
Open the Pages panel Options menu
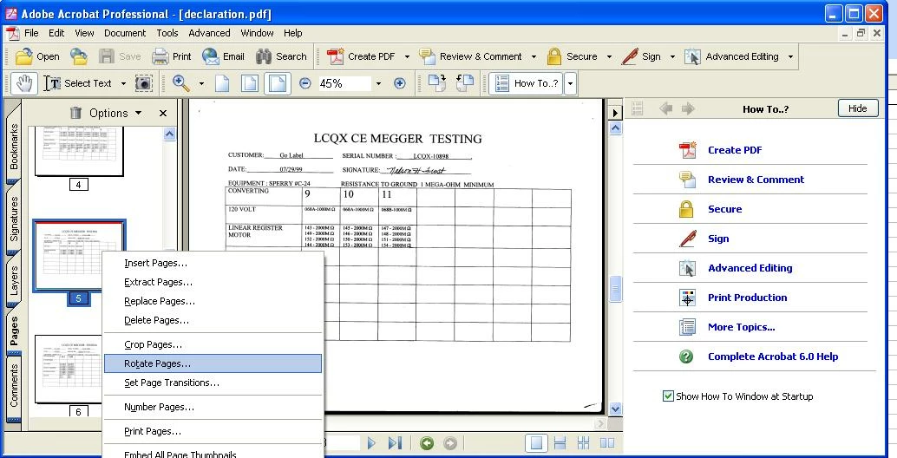(115, 114)
